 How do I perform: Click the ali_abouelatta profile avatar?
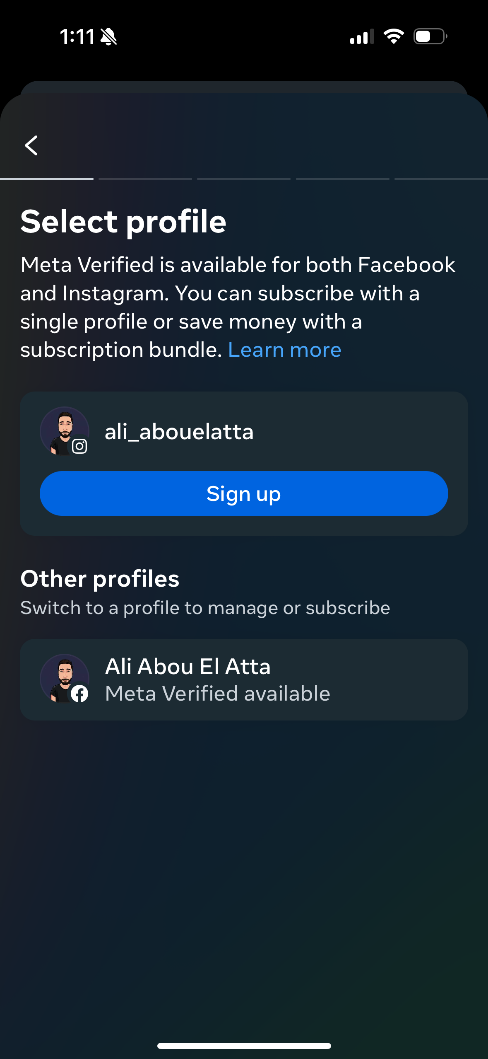pos(63,430)
